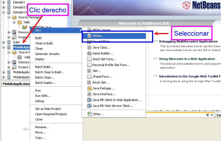This screenshot has width=221, height=141.
Task: Select the Euler project in tree
Action: pyautogui.click(x=16, y=42)
